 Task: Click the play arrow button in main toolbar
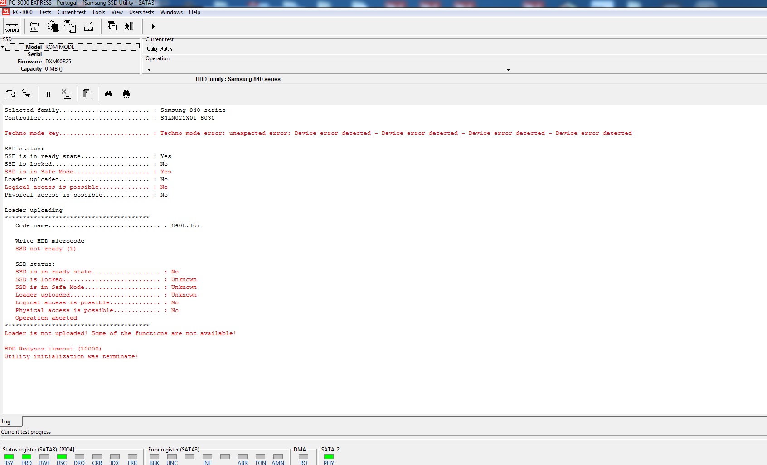coord(153,27)
